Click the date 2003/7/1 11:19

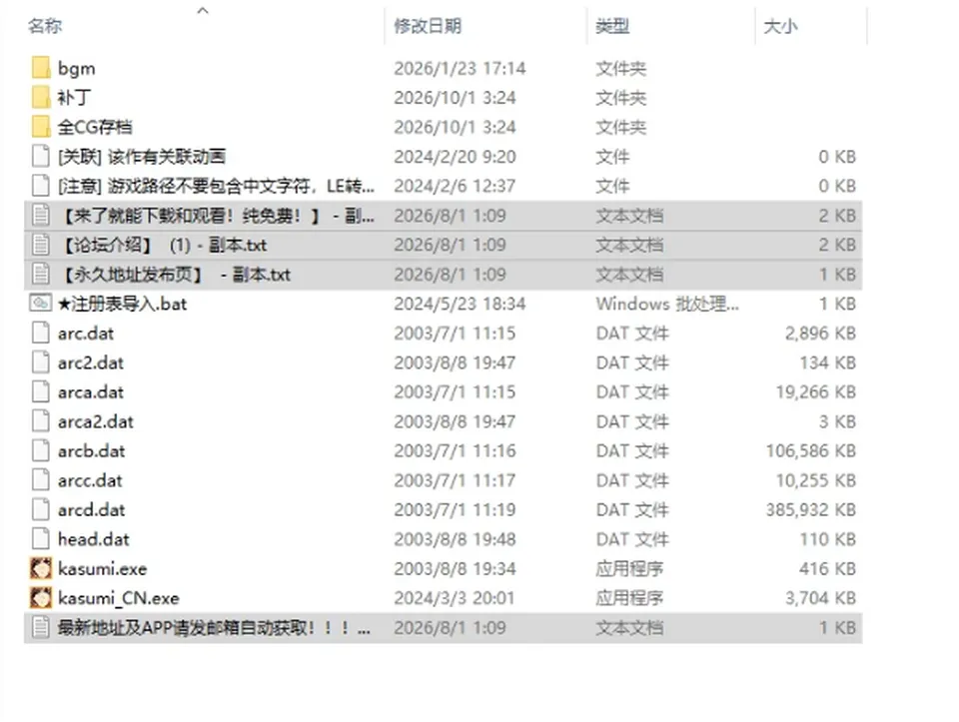455,509
